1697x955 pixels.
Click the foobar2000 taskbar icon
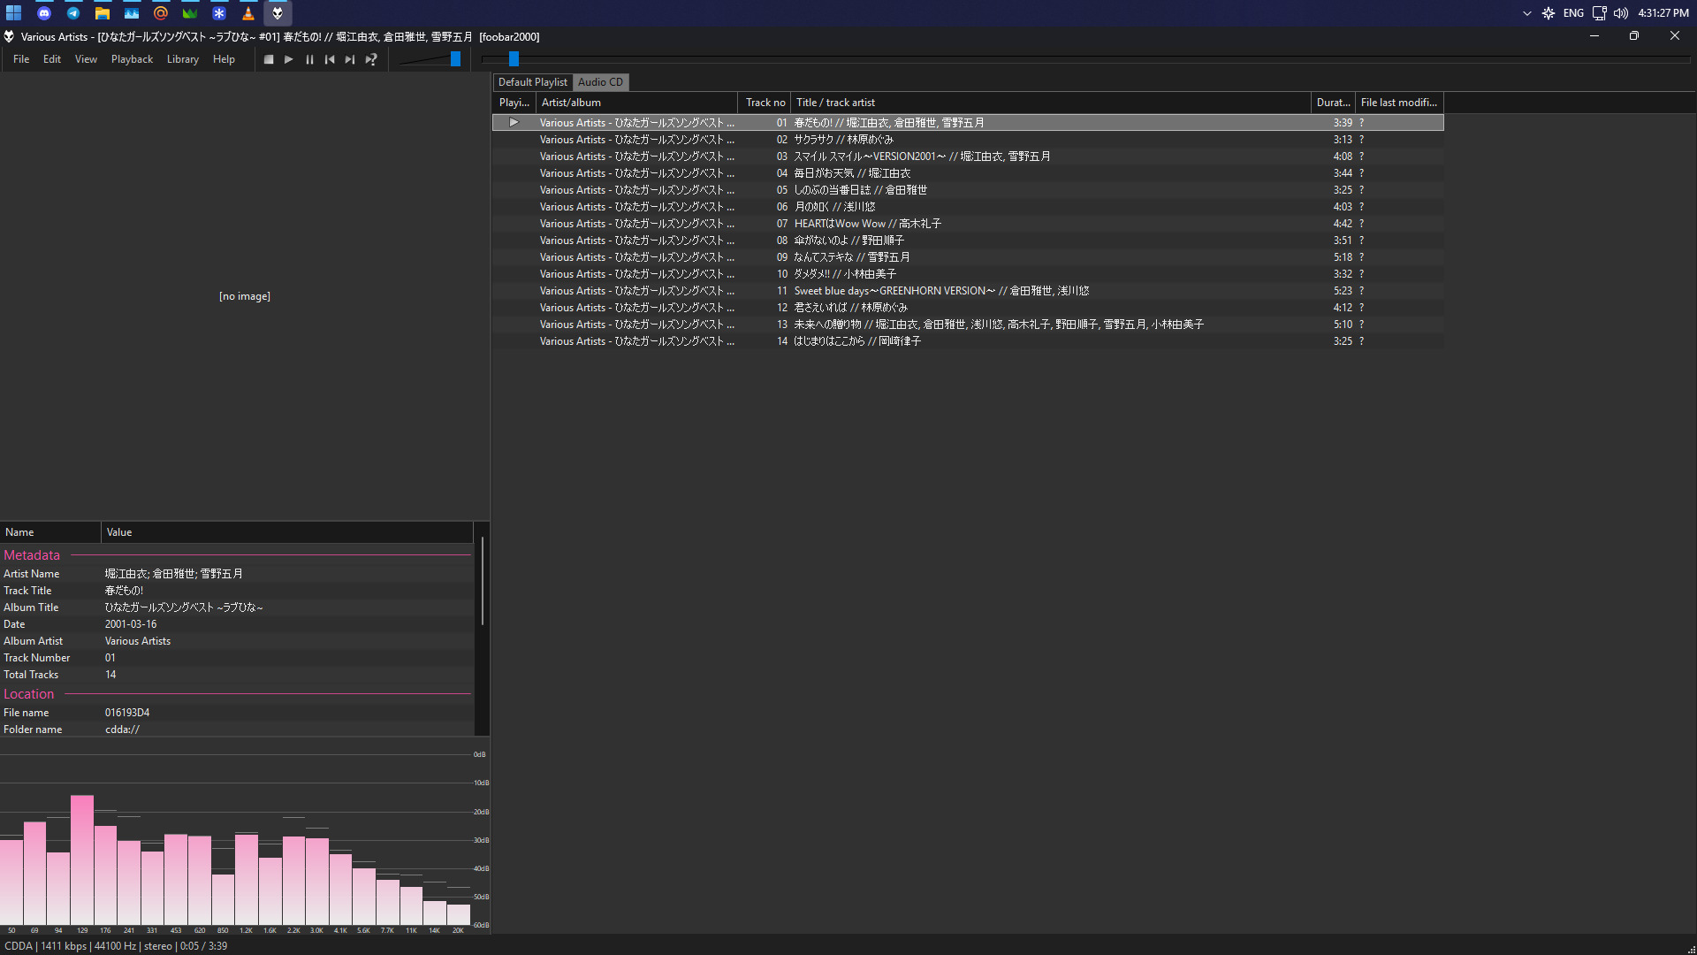coord(278,13)
